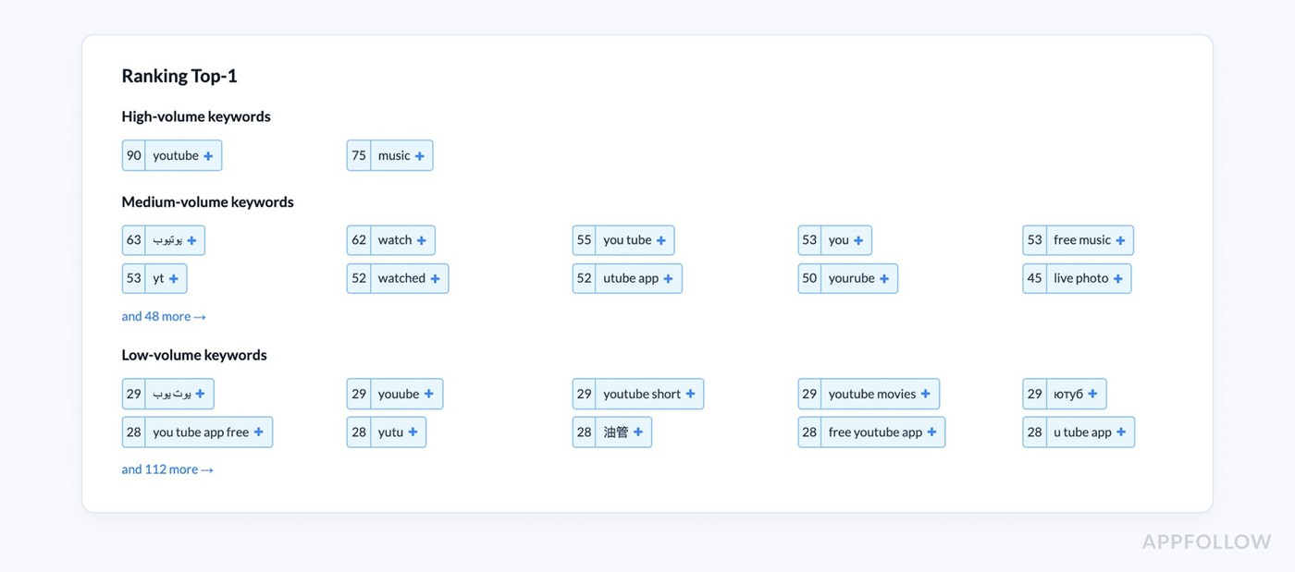Add 'youube' keyword with plus icon
Viewport: 1295px width, 572px height.
click(429, 394)
